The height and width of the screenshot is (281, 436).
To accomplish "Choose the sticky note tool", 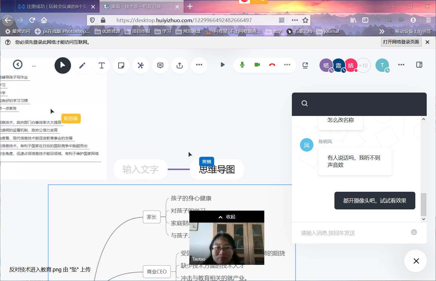I will point(121,65).
